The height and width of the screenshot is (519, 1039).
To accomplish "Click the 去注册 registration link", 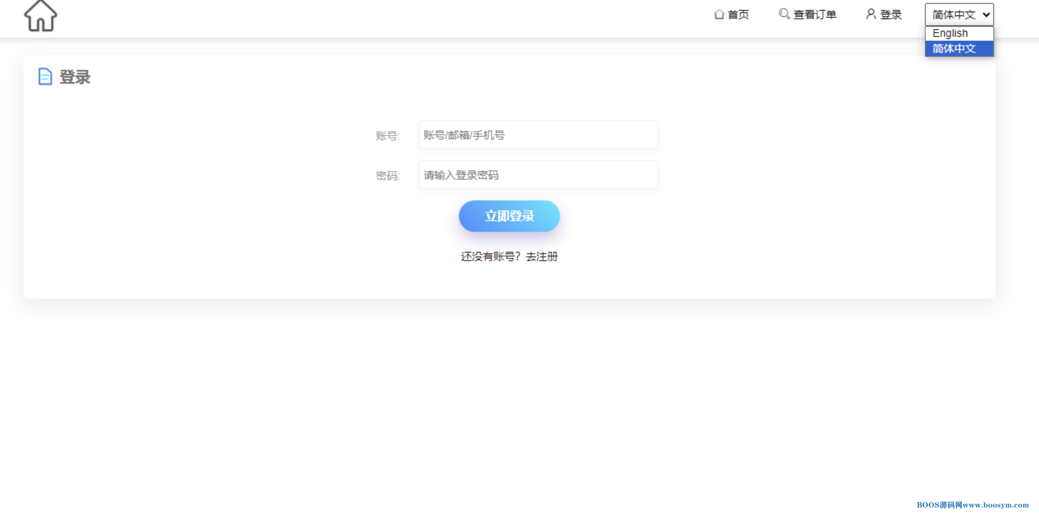I will 542,257.
